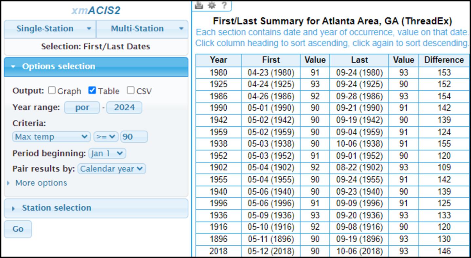Click the print icon above the table
471x258 pixels.
(199, 5)
